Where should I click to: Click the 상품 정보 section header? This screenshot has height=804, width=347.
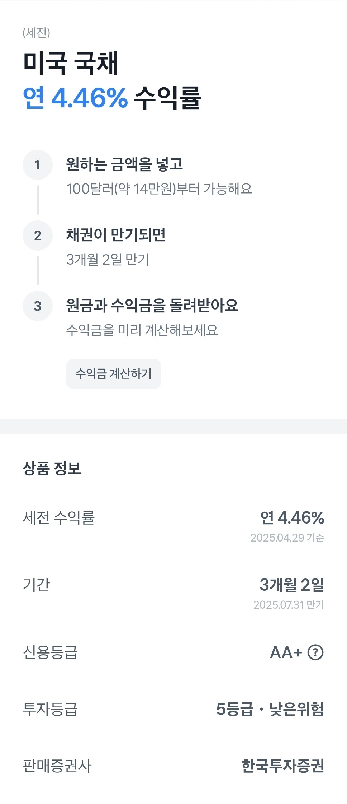click(x=52, y=468)
